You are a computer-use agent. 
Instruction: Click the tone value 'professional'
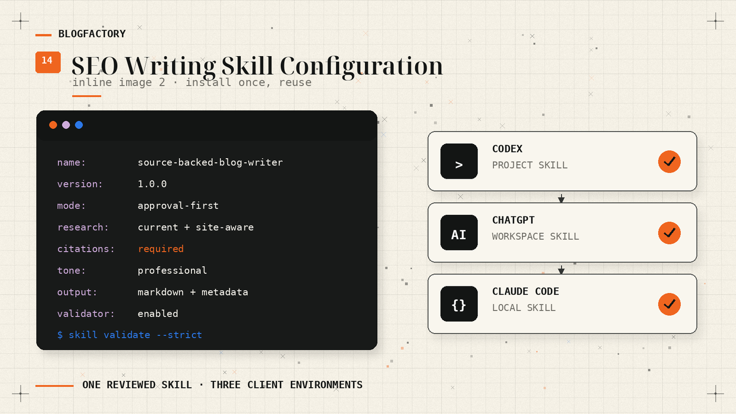pyautogui.click(x=172, y=271)
